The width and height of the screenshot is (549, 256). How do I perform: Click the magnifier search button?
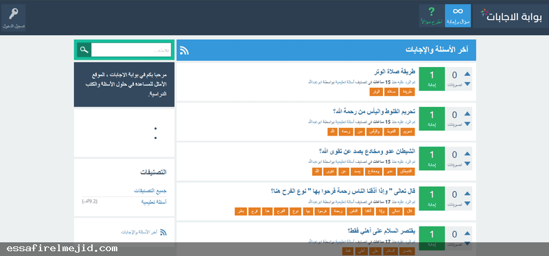tap(83, 49)
